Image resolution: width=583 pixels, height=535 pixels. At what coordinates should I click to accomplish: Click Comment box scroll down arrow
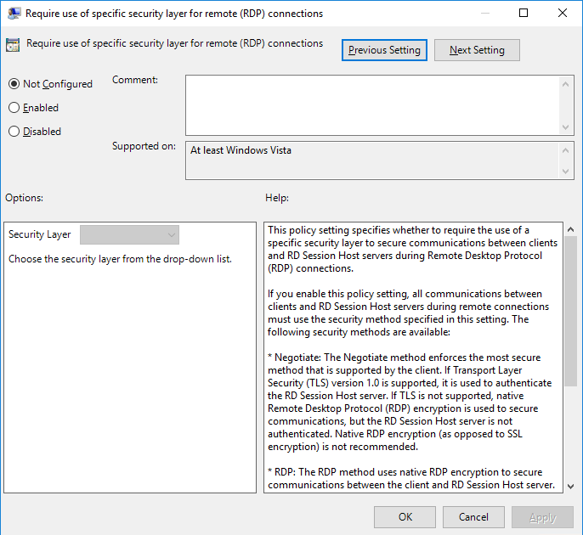point(567,126)
